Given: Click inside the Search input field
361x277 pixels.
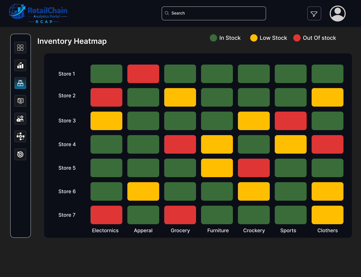Looking at the screenshot, I should [214, 13].
